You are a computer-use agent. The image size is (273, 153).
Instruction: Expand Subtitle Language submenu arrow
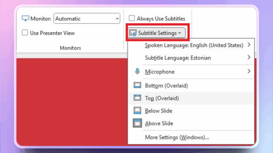click(x=249, y=57)
